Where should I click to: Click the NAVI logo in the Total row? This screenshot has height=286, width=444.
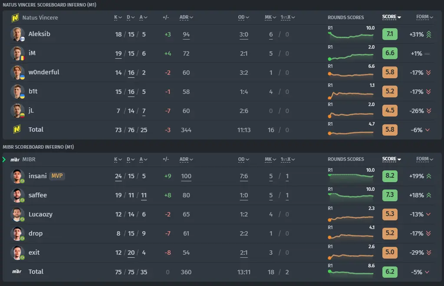tap(16, 130)
